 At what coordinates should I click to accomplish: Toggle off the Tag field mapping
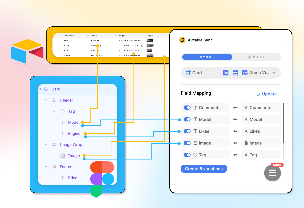(187, 155)
